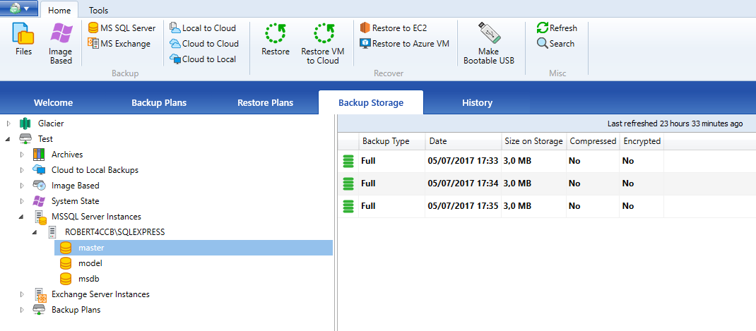756x331 pixels.
Task: Select the 17:34 full backup icon
Action: pyautogui.click(x=348, y=183)
